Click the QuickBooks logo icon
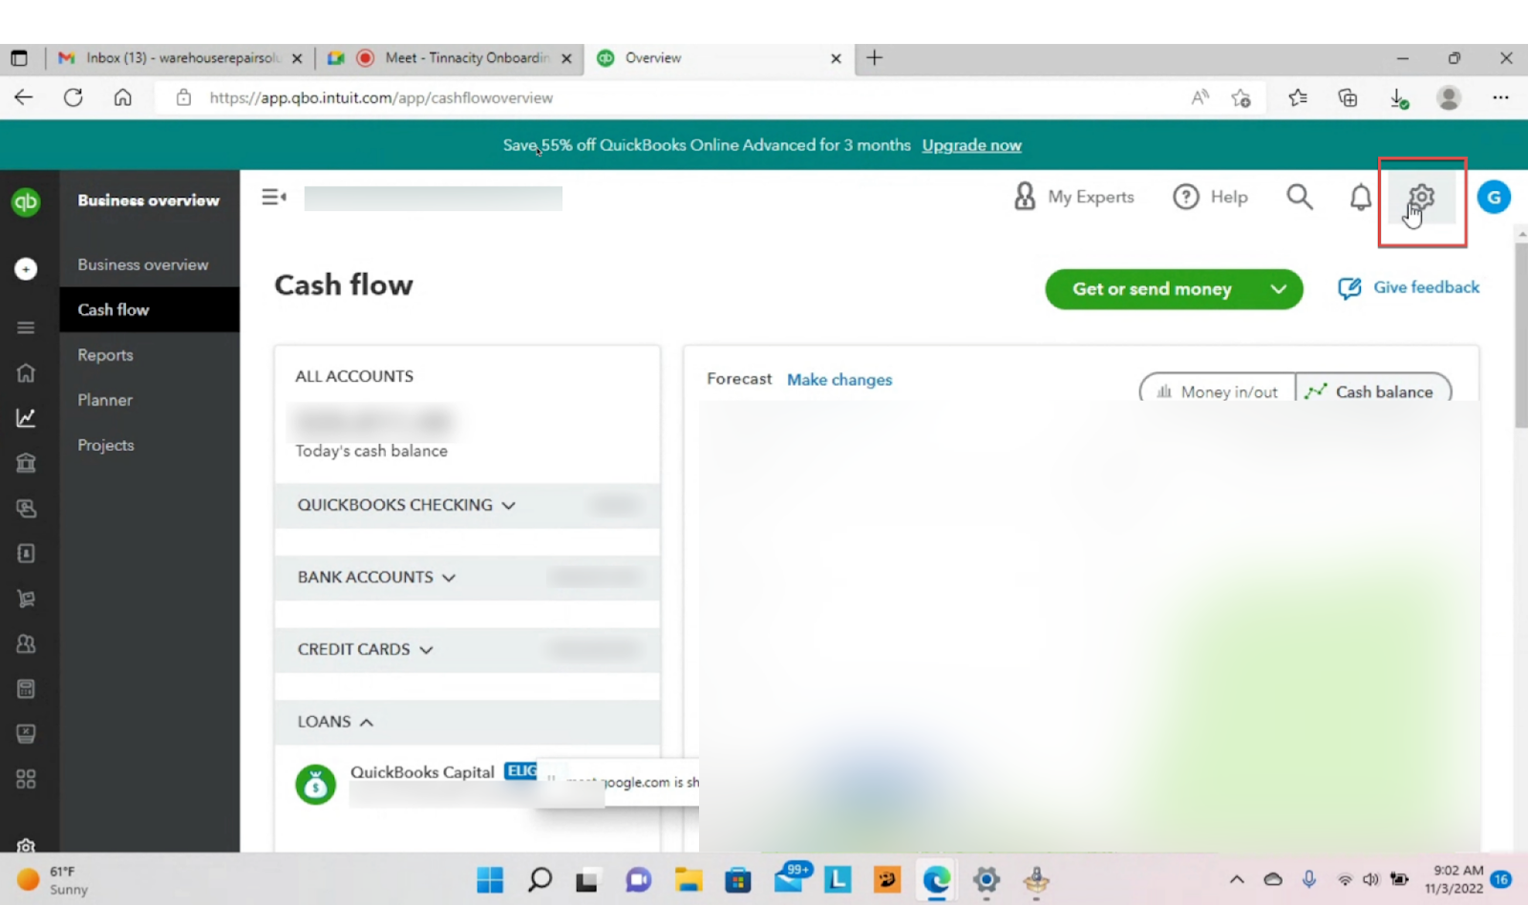 click(x=26, y=201)
